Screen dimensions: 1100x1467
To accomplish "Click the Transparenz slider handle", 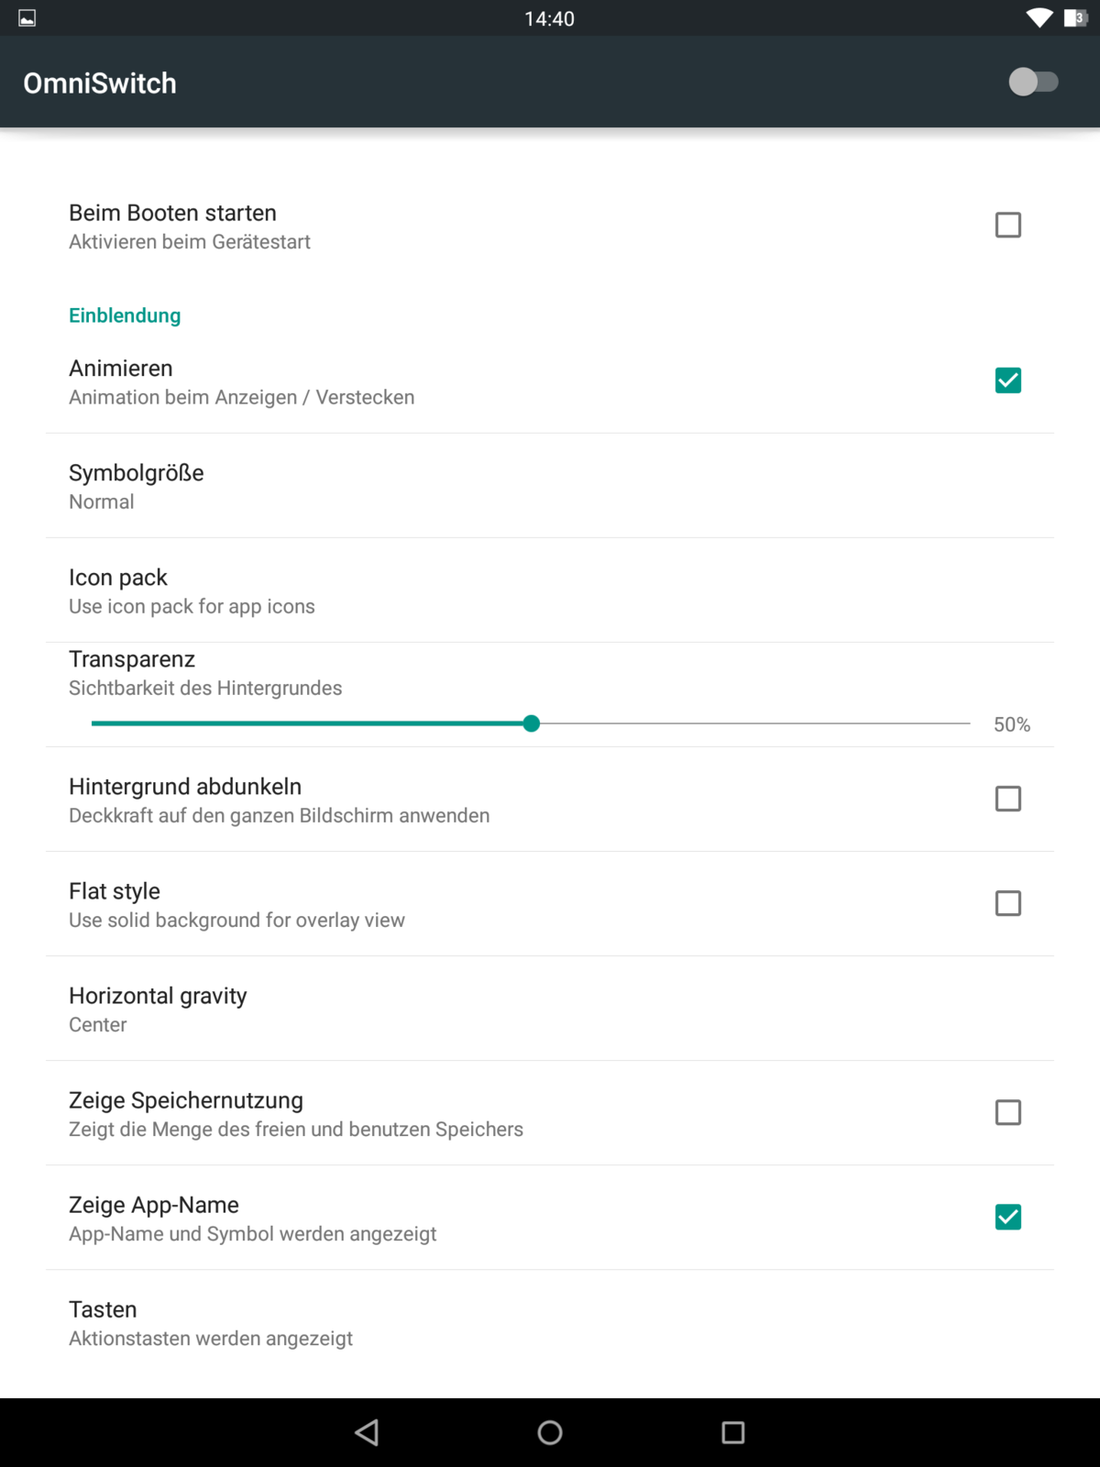I will (x=532, y=723).
